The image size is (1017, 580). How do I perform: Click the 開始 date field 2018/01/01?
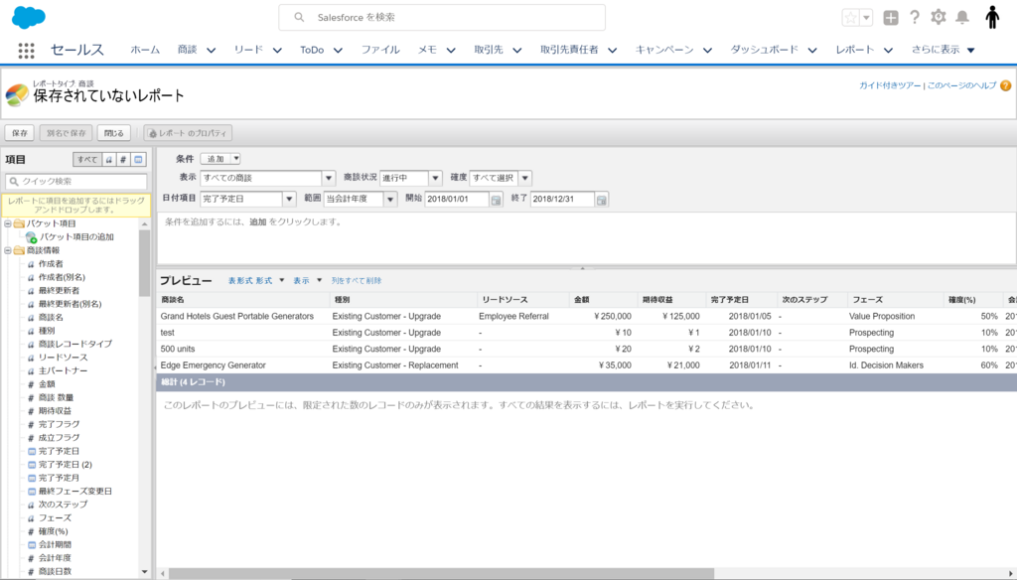(457, 200)
